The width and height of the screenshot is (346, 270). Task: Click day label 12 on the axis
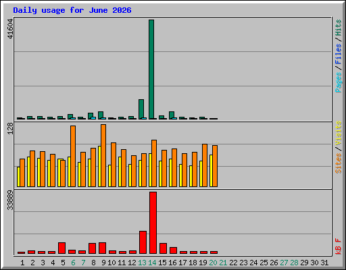pos(132,263)
